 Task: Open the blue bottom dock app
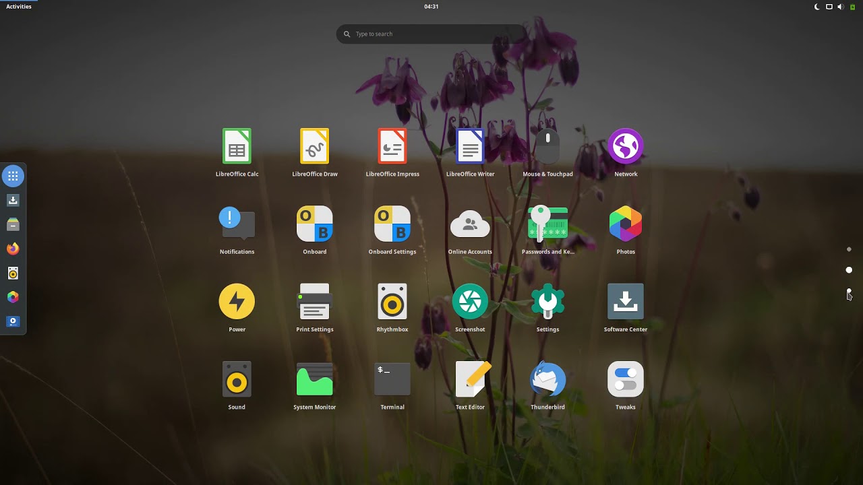[13, 321]
